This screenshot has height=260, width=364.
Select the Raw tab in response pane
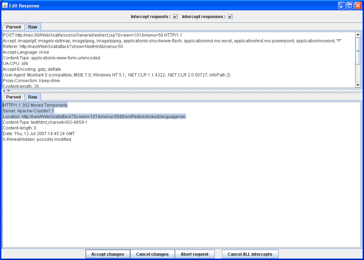click(33, 97)
